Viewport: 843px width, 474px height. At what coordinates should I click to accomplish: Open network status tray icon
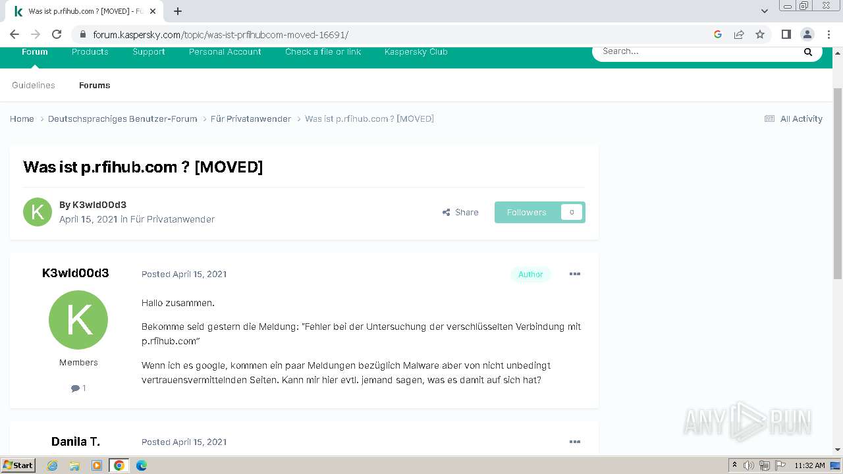pyautogui.click(x=764, y=465)
